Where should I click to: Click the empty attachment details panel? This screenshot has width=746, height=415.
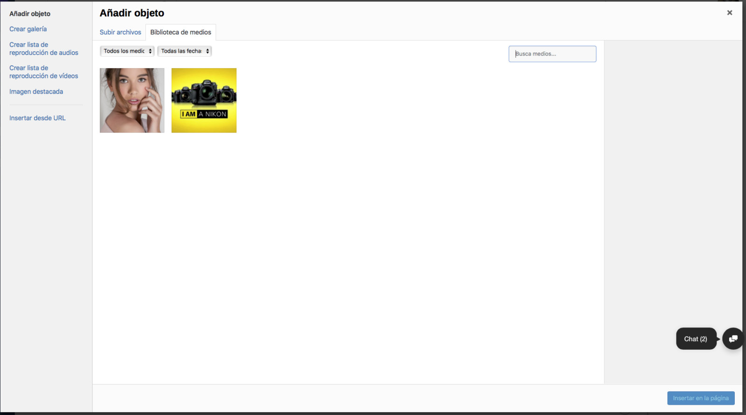pyautogui.click(x=673, y=187)
